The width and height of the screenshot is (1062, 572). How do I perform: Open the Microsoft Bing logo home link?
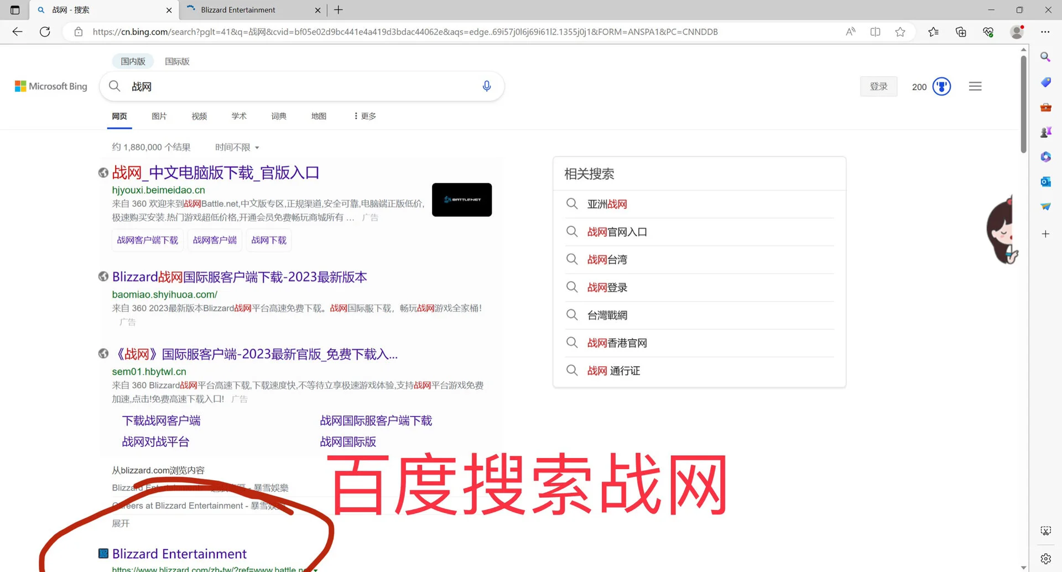(51, 86)
